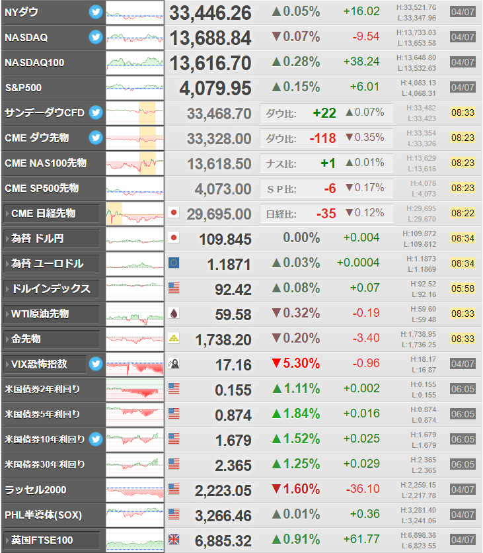Open the 米国債券2年利回り mini chart

pyautogui.click(x=135, y=390)
